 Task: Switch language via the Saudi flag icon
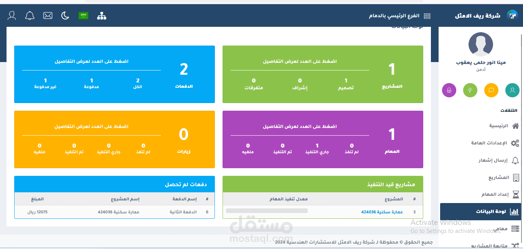(x=84, y=15)
